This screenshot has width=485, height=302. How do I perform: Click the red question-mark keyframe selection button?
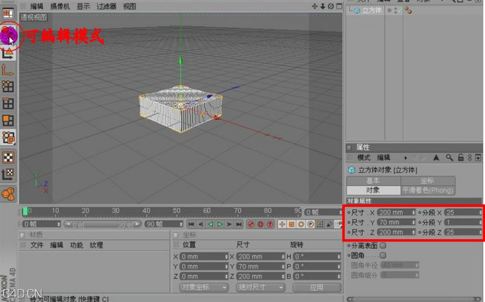tap(270, 224)
